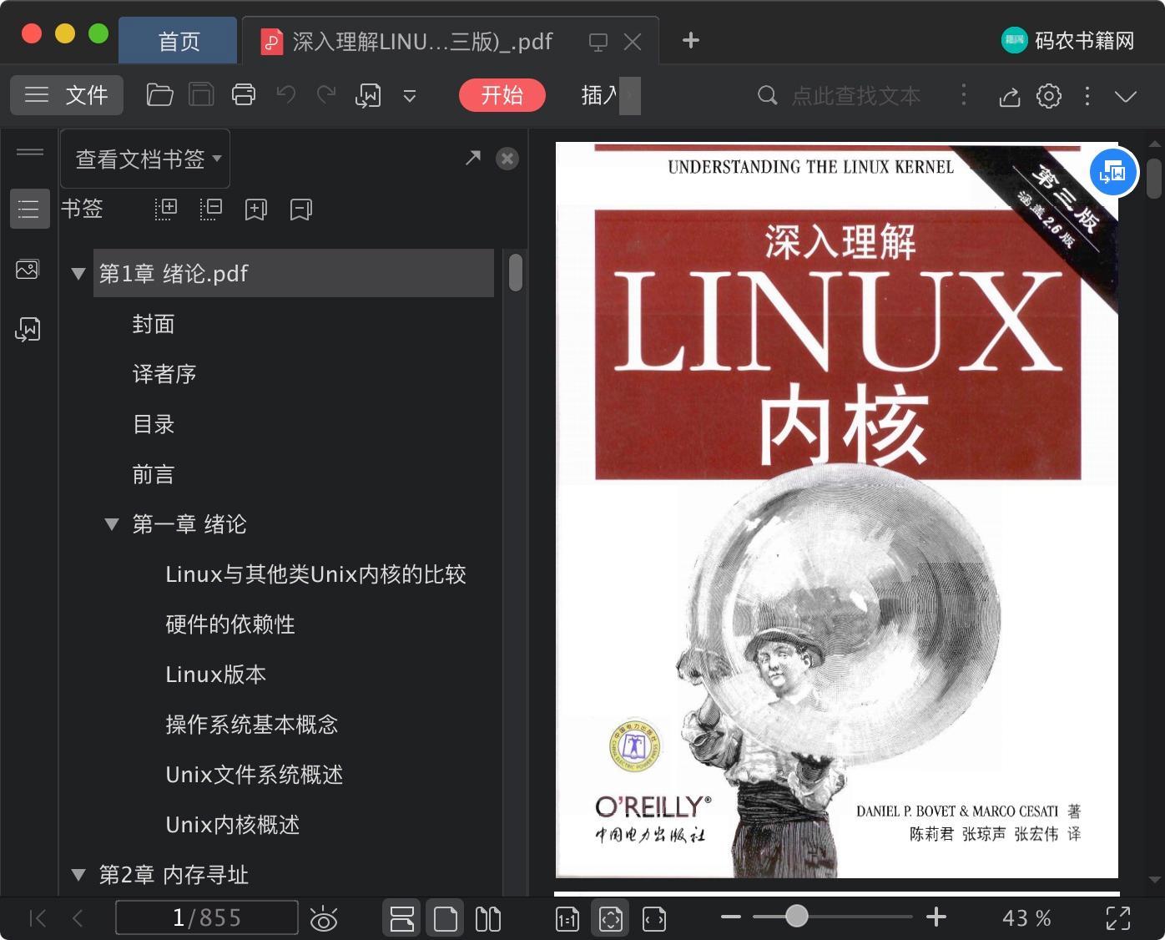The image size is (1165, 940).
Task: Select the 插入 tab
Action: [x=599, y=95]
